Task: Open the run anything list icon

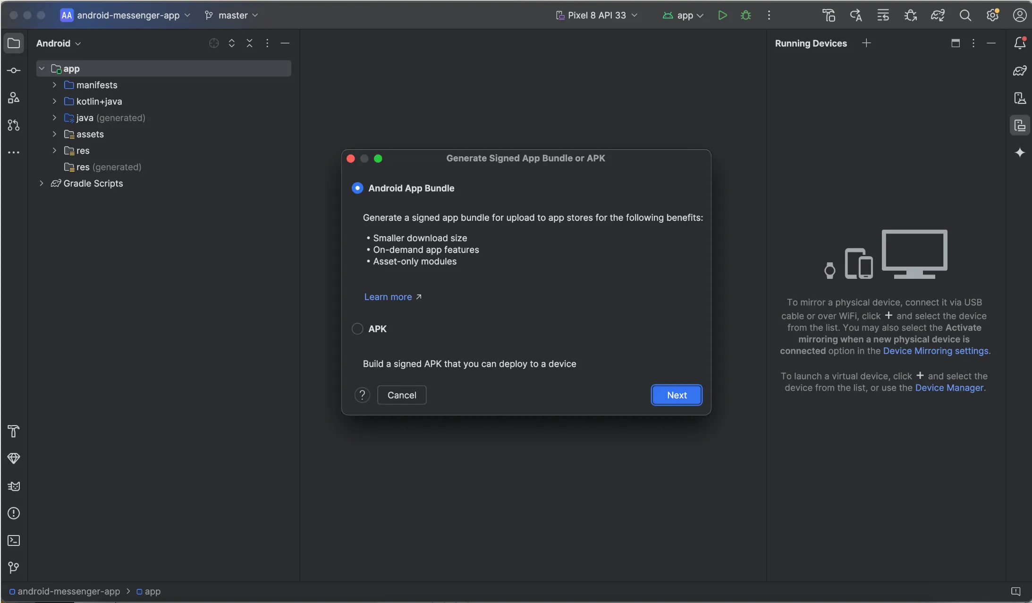Action: pyautogui.click(x=883, y=15)
